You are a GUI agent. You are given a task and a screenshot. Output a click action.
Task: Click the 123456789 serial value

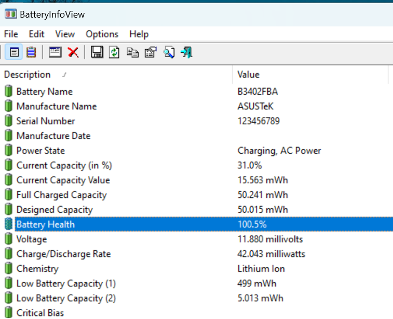click(259, 121)
